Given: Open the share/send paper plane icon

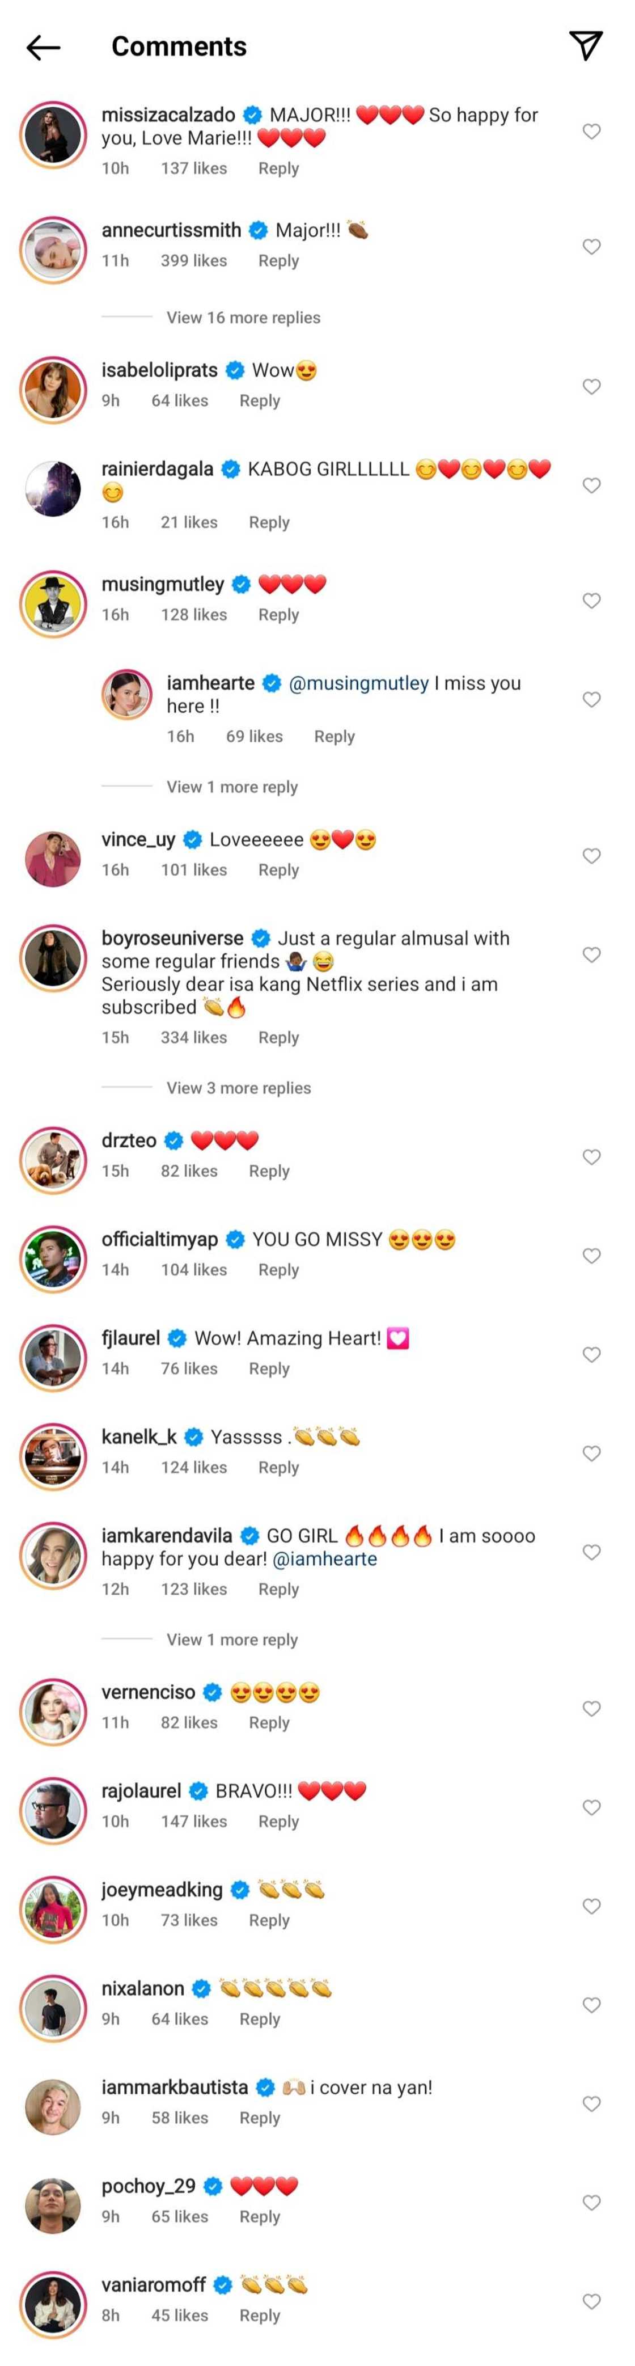Looking at the screenshot, I should pos(586,45).
